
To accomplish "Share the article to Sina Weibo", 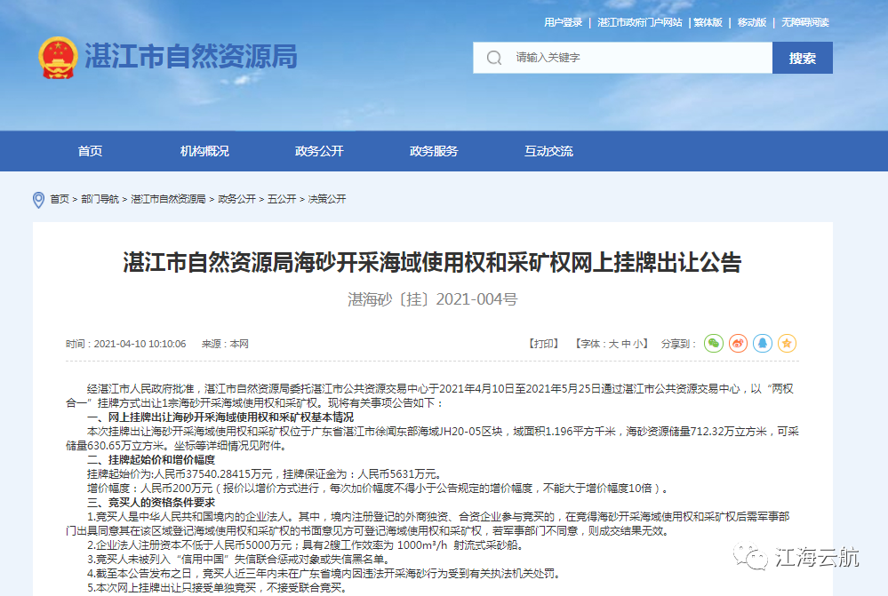I will [738, 343].
